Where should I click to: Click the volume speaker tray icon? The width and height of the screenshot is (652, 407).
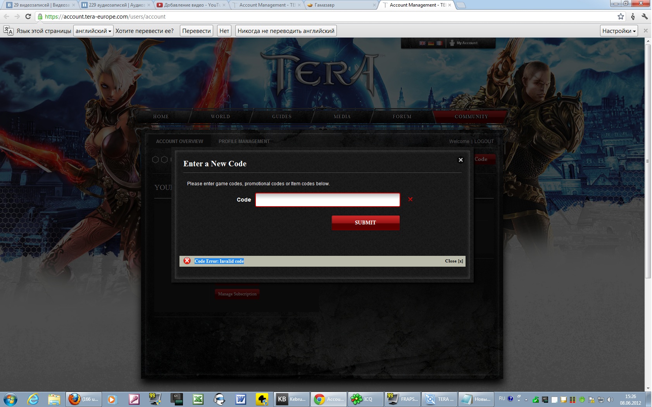coord(610,399)
